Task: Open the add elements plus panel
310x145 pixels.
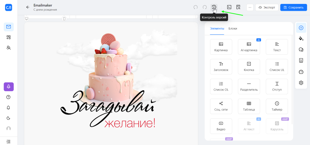Action: pyautogui.click(x=301, y=28)
